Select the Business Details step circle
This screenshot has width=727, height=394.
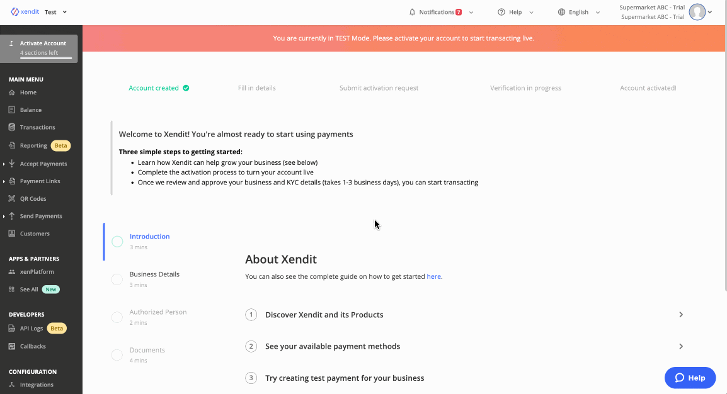[117, 279]
